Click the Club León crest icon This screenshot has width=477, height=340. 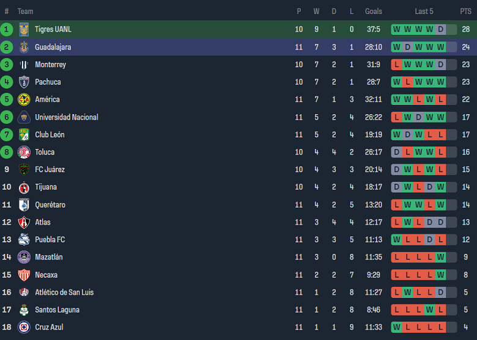pyautogui.click(x=24, y=134)
